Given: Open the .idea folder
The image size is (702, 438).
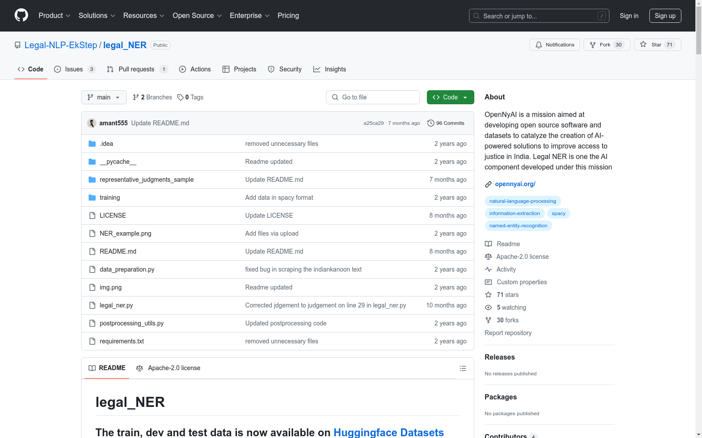Looking at the screenshot, I should pos(106,144).
